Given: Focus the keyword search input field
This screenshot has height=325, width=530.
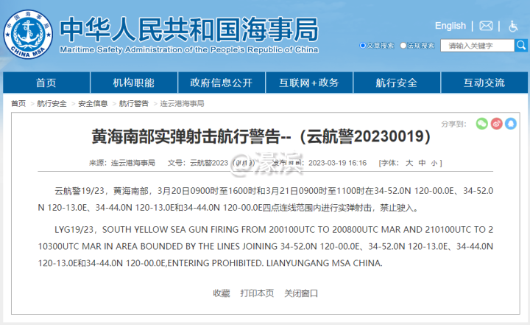Looking at the screenshot, I should coord(477,46).
